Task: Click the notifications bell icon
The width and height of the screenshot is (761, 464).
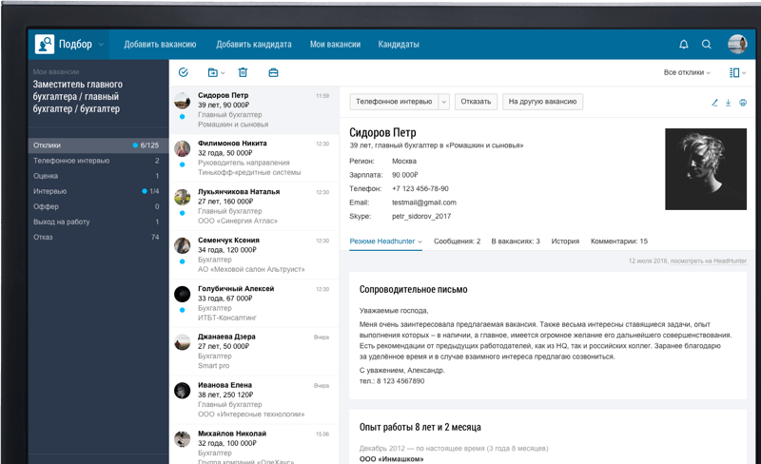Action: (x=683, y=45)
